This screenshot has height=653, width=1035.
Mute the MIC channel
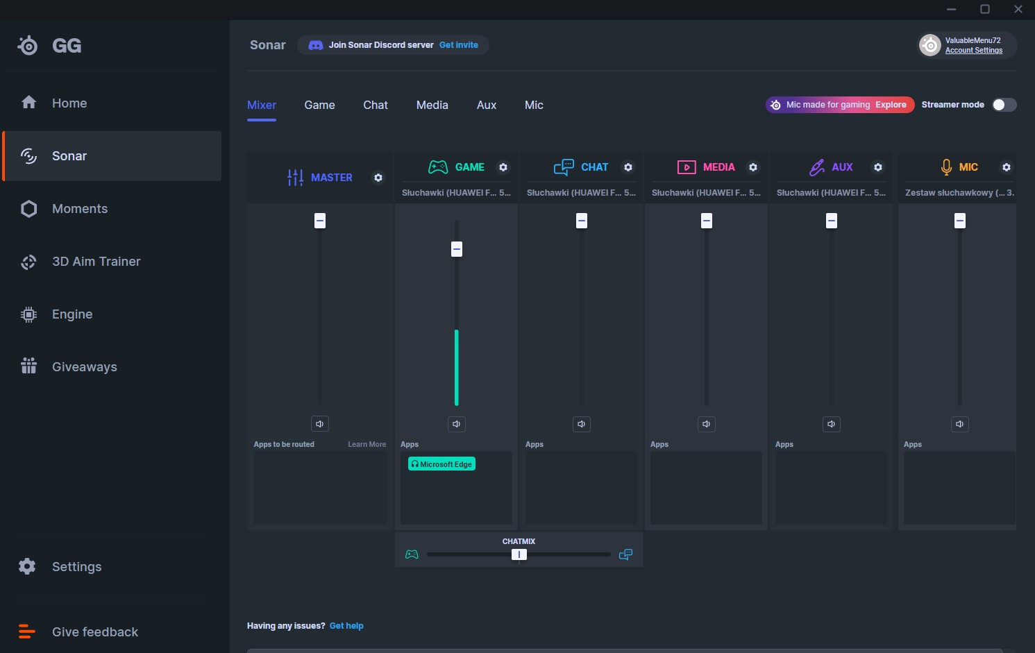959,424
